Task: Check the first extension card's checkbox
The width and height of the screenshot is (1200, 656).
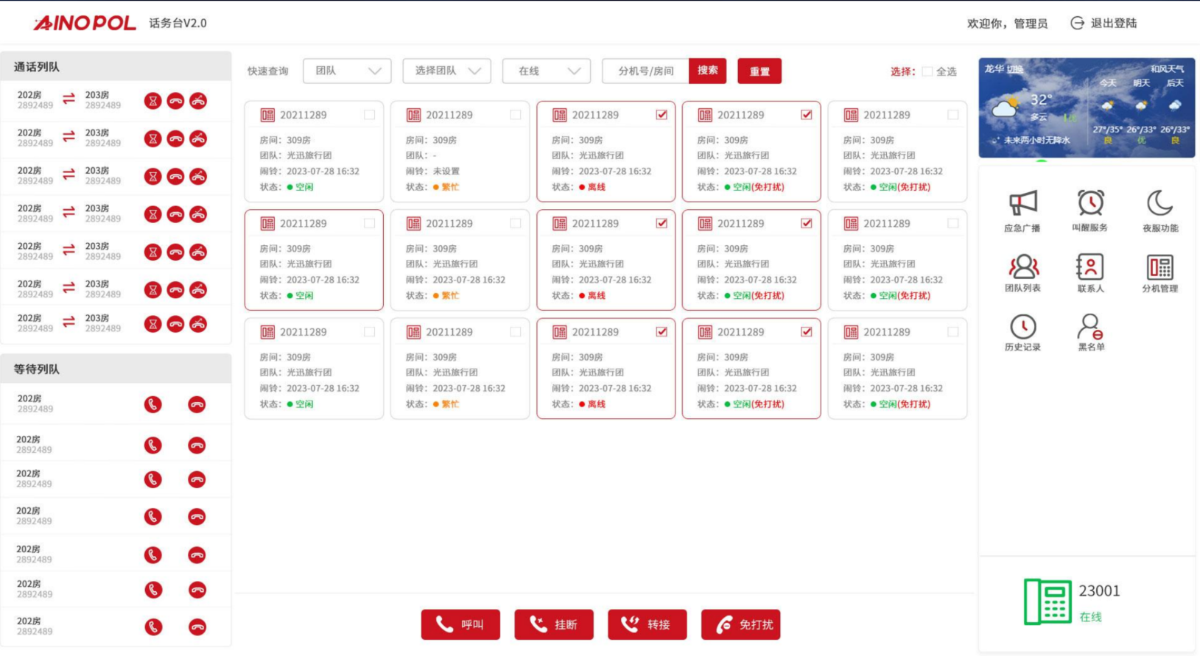Action: point(369,115)
